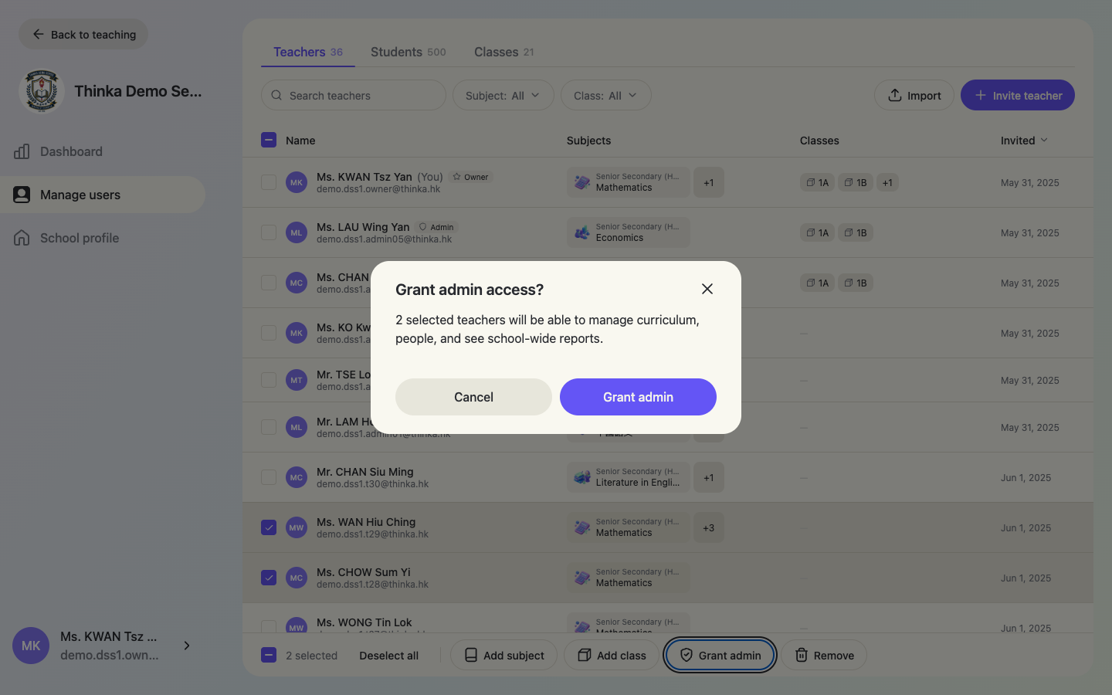Click the shield icon in bottom Grant admin
This screenshot has width=1112, height=695.
pos(686,655)
